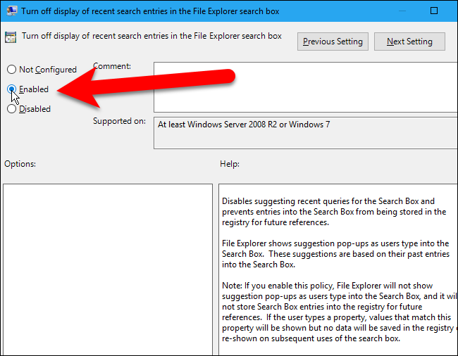Open the Next Setting
The height and width of the screenshot is (356, 458).
point(409,42)
